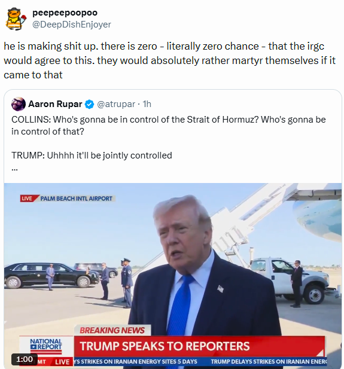Click the BREAKING NEWS banner label
Screen dimensions: 344x369
tap(112, 330)
